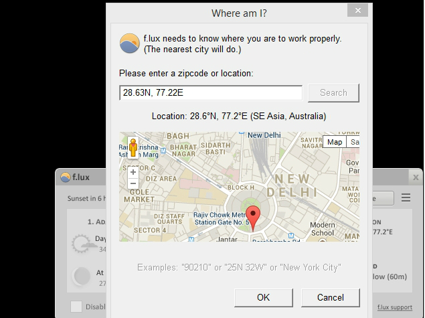Click f.lux logo in background window title
Screen dimensions: 425x318
66,177
